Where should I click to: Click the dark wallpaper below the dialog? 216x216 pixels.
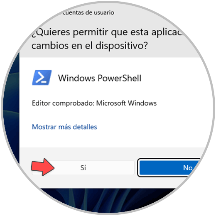tap(108, 199)
